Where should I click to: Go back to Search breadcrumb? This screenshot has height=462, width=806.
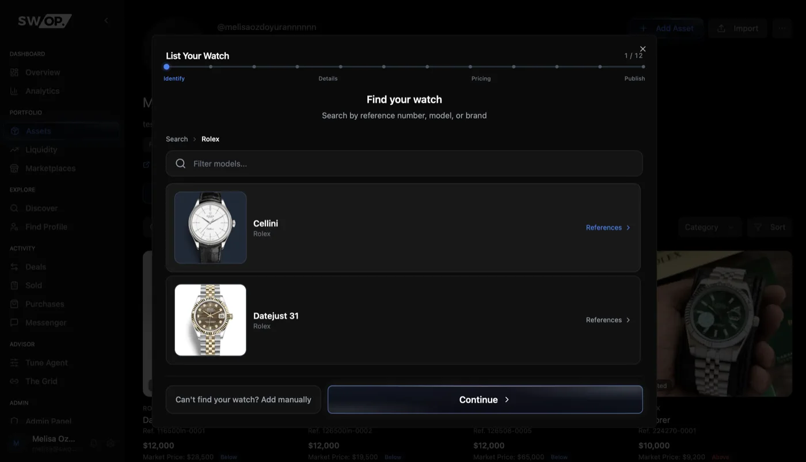coord(177,139)
